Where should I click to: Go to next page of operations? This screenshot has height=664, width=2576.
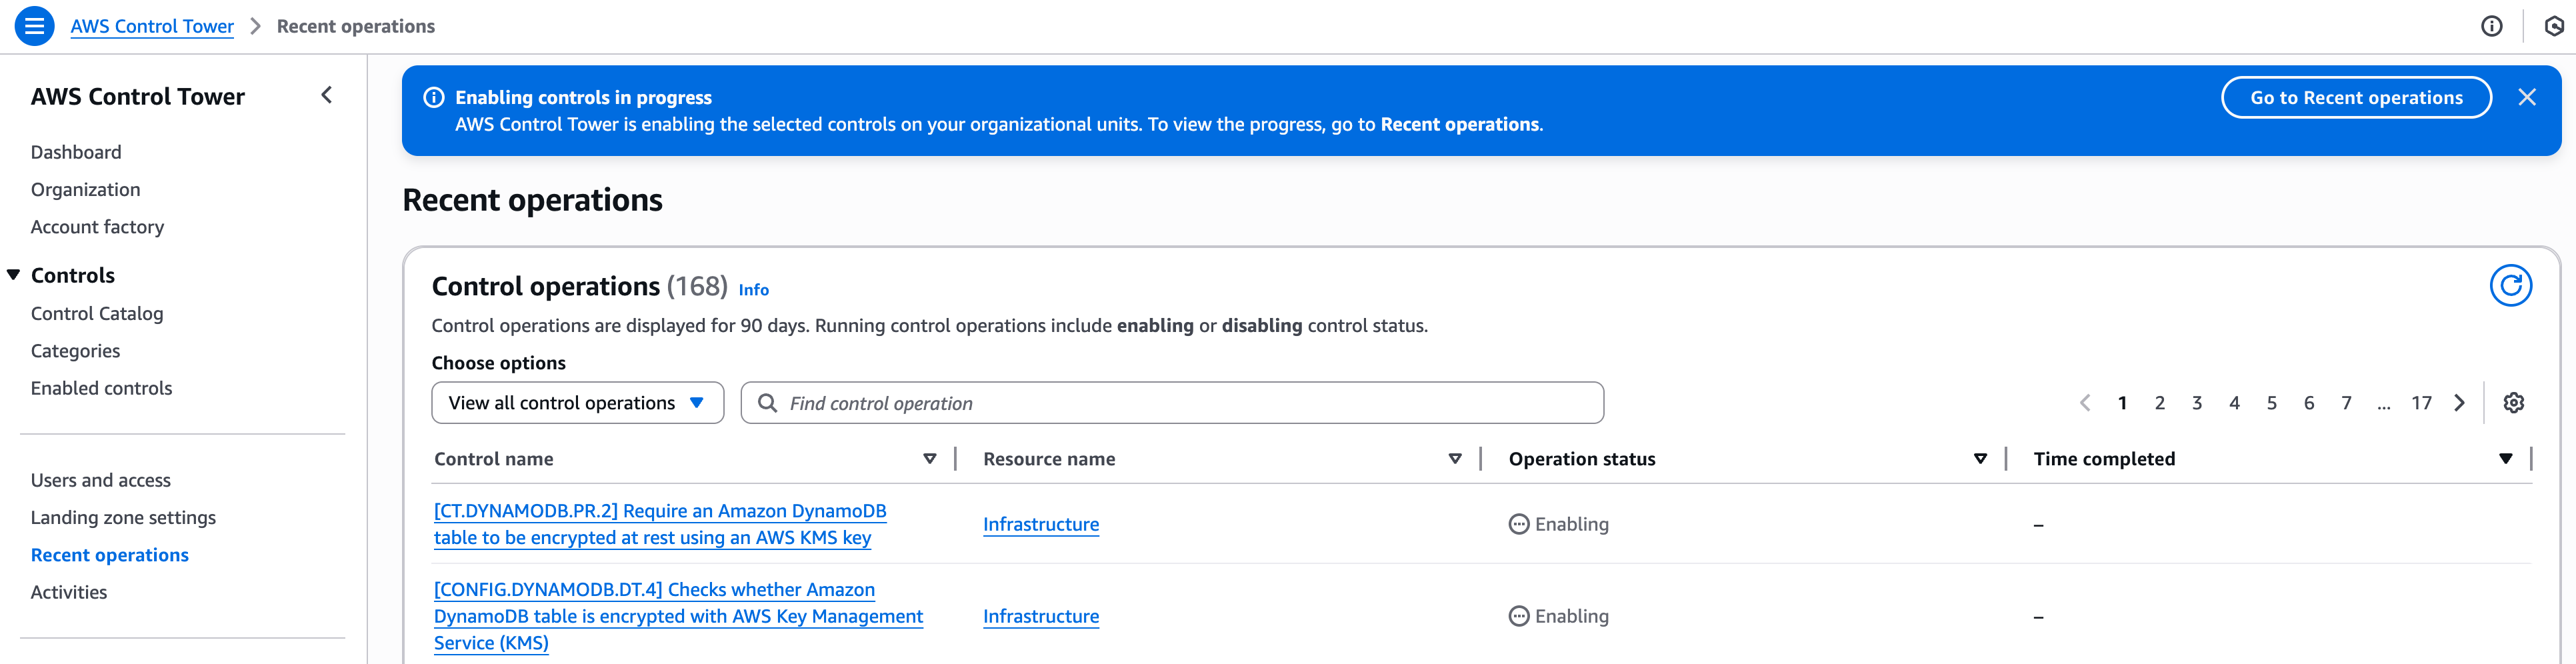[2459, 403]
